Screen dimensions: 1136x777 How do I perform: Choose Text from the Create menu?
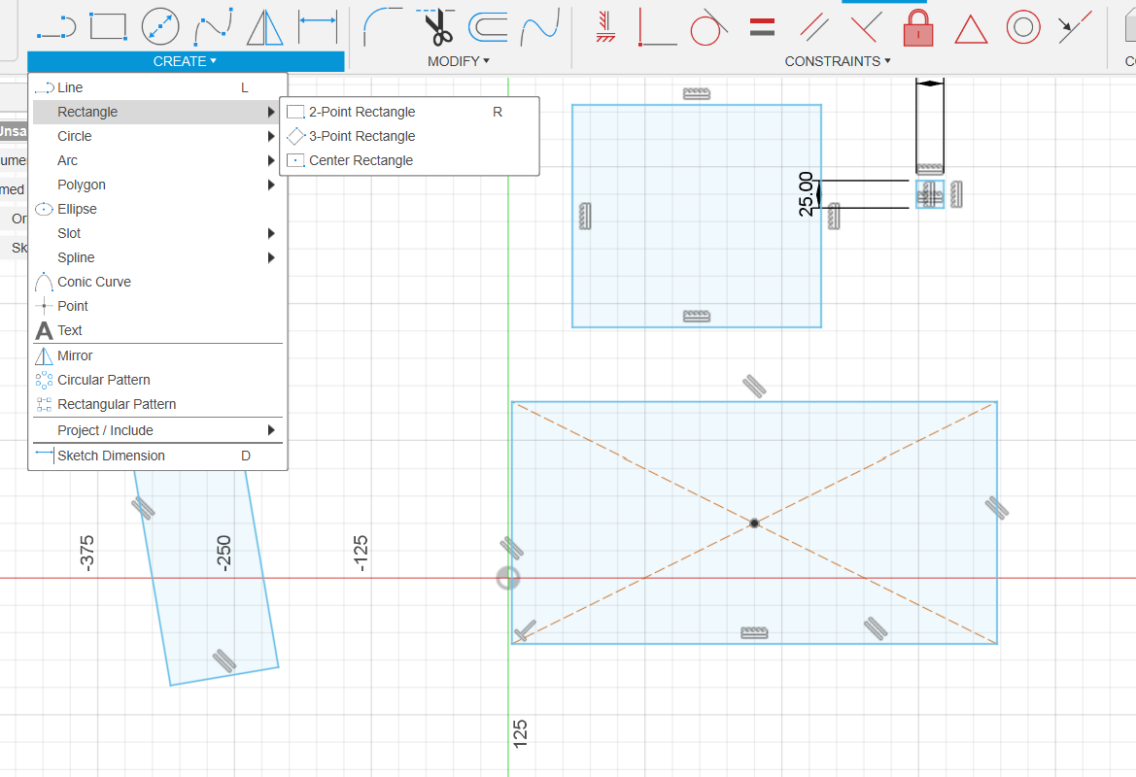tap(157, 330)
